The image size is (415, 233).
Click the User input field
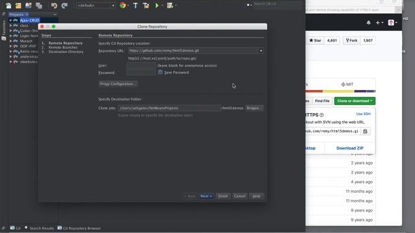point(141,65)
